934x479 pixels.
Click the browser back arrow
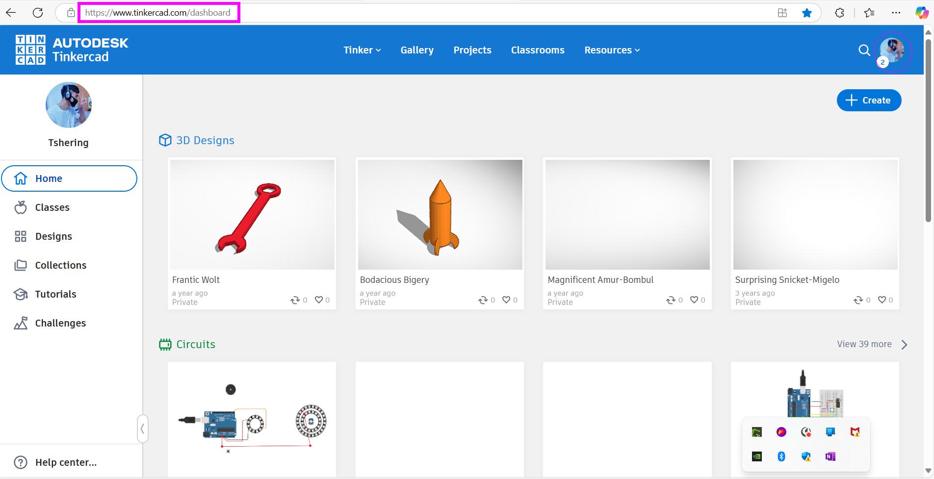tap(11, 13)
